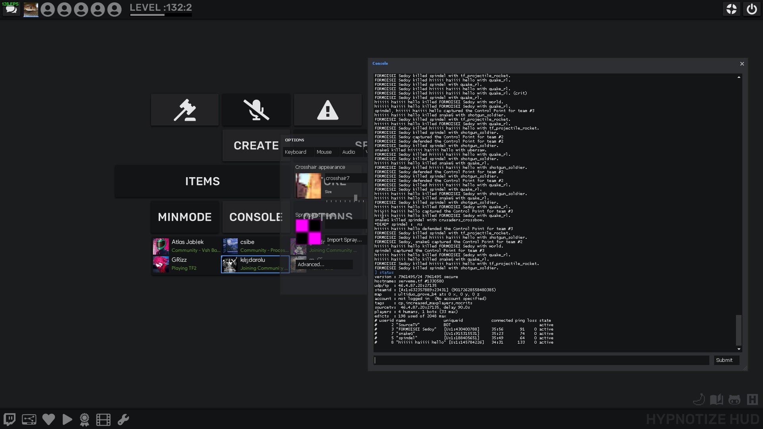
Task: Click the Twitch icon in bottom bar
Action: tap(10, 419)
